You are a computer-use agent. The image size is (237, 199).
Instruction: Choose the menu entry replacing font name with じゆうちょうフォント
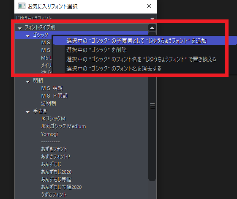pos(142,59)
